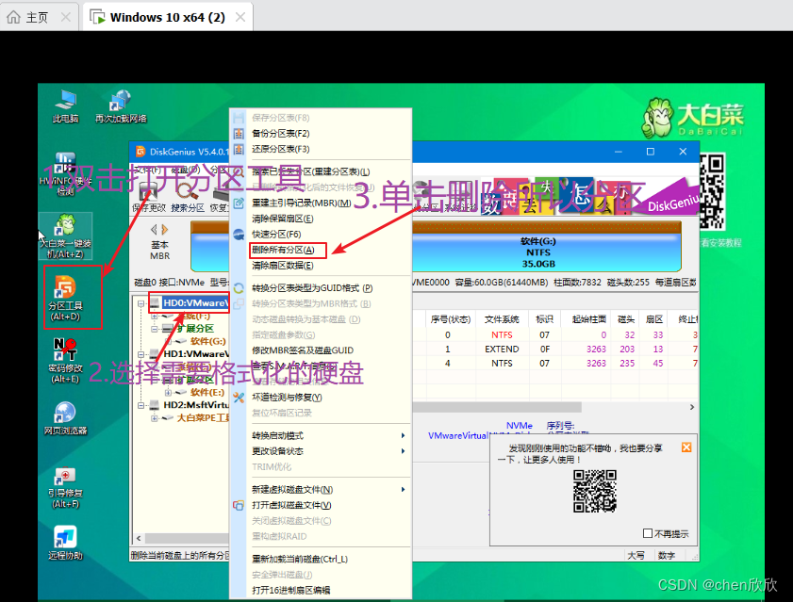The width and height of the screenshot is (793, 602).
Task: Open the 更改设备状态 submenu arrow
Action: (403, 451)
